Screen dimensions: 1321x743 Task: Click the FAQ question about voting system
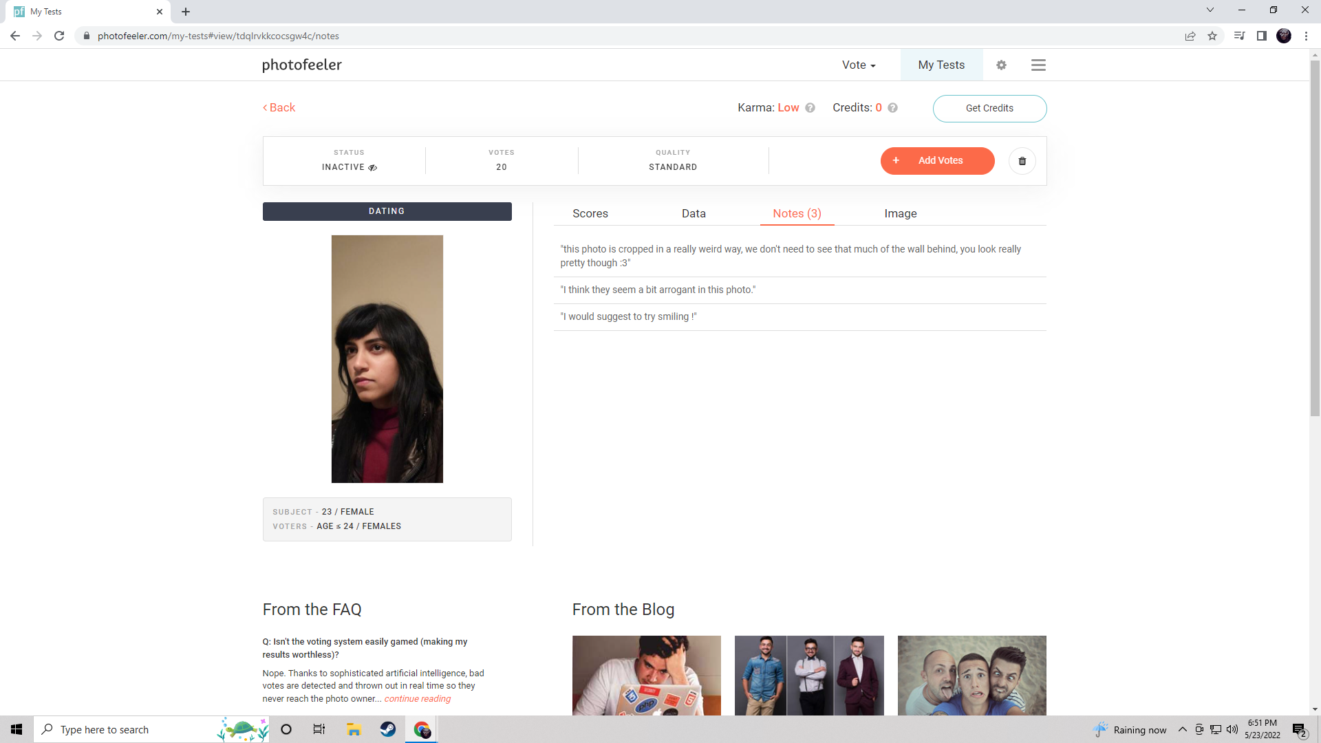365,648
